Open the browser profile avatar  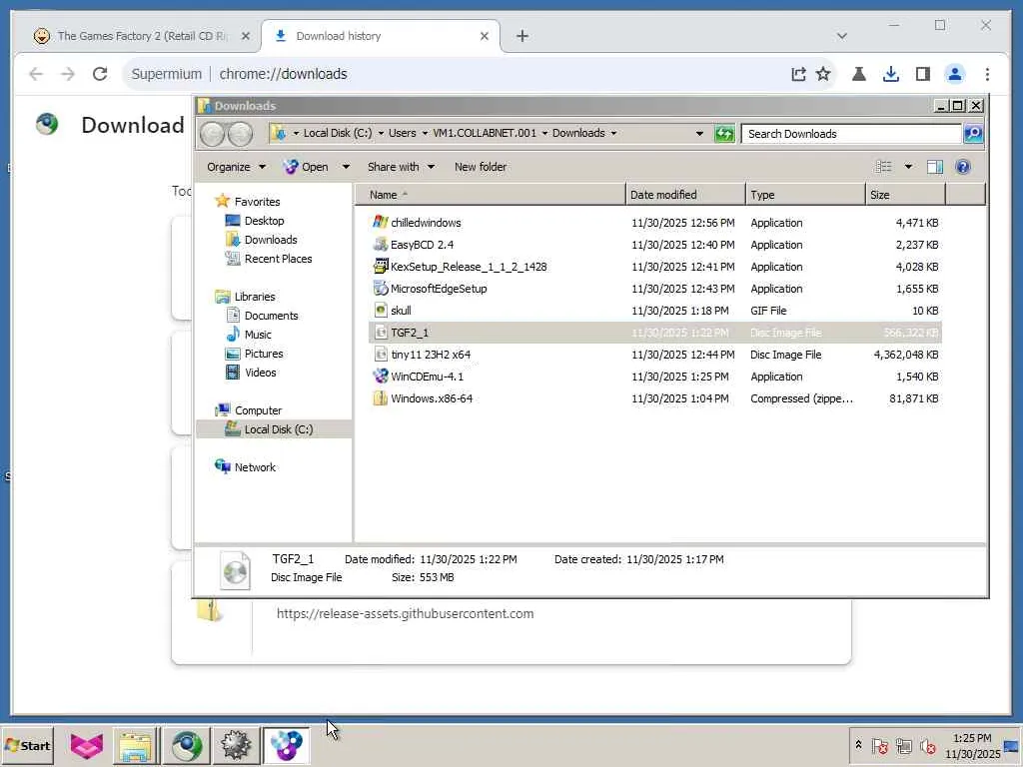point(954,74)
